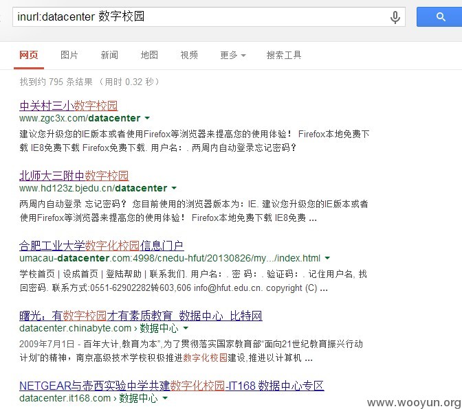Open the 中关村三小数字校园 result link

click(x=69, y=106)
